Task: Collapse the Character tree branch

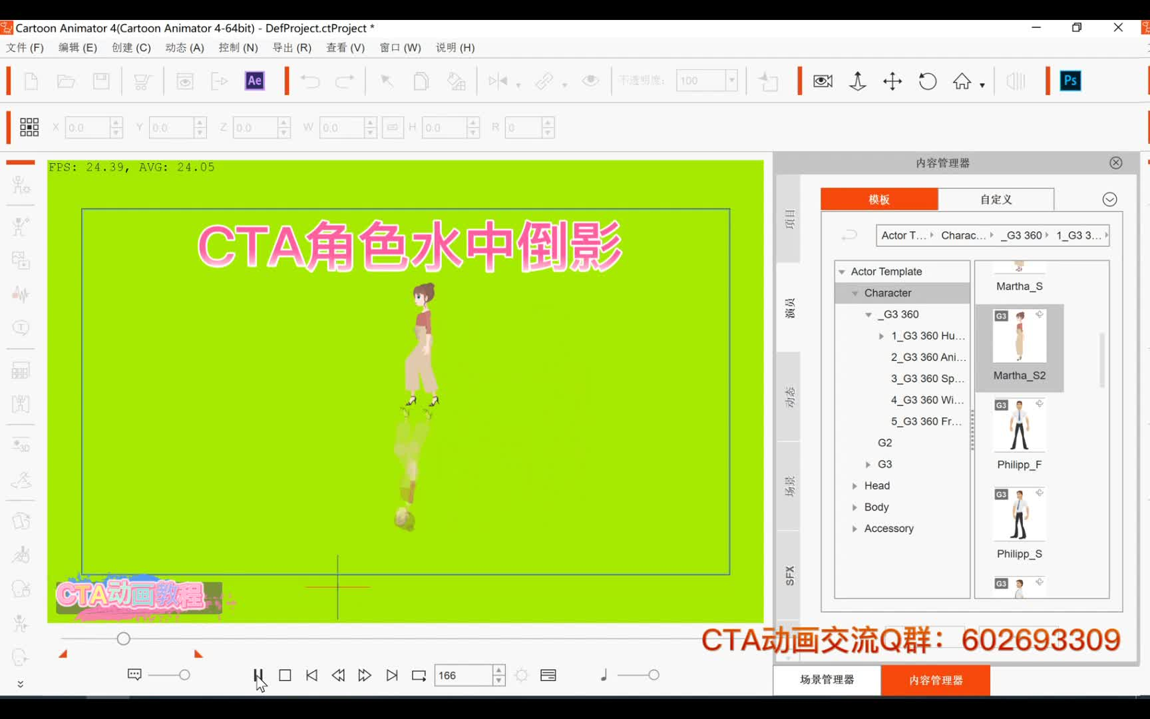Action: click(x=856, y=293)
